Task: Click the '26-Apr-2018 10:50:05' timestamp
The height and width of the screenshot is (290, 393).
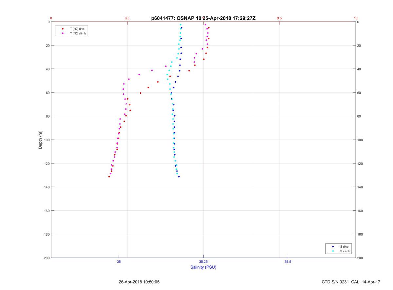Action: pos(139,282)
